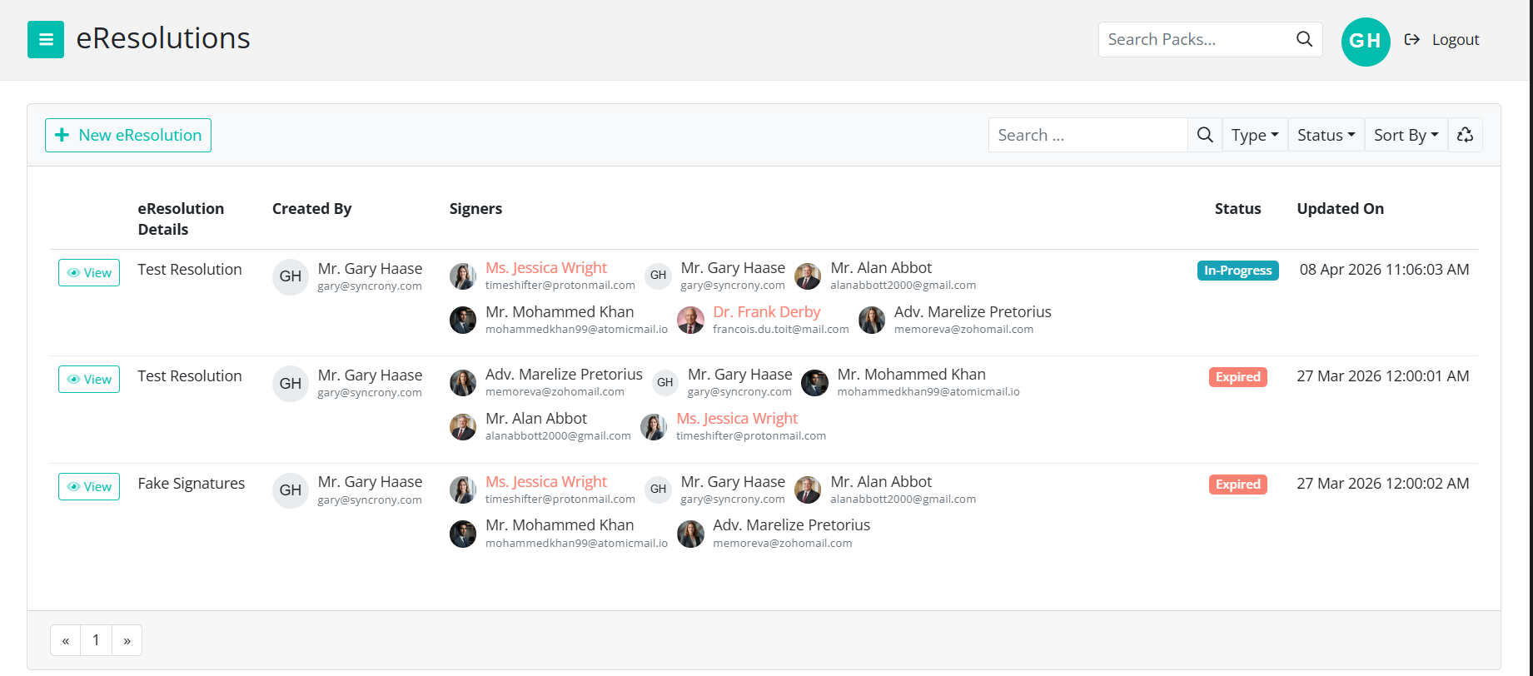Click the Updated On column header
This screenshot has height=676, width=1533.
(x=1341, y=208)
